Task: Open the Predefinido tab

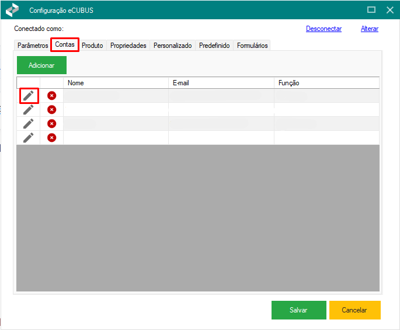Action: 214,46
